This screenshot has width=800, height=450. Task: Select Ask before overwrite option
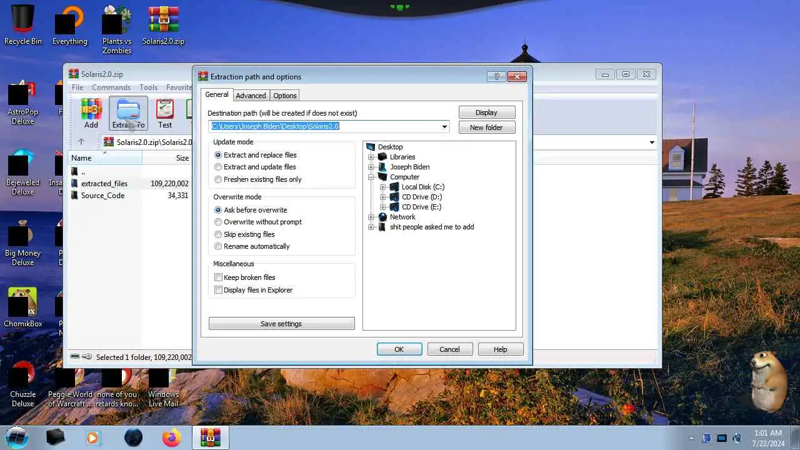tap(218, 210)
